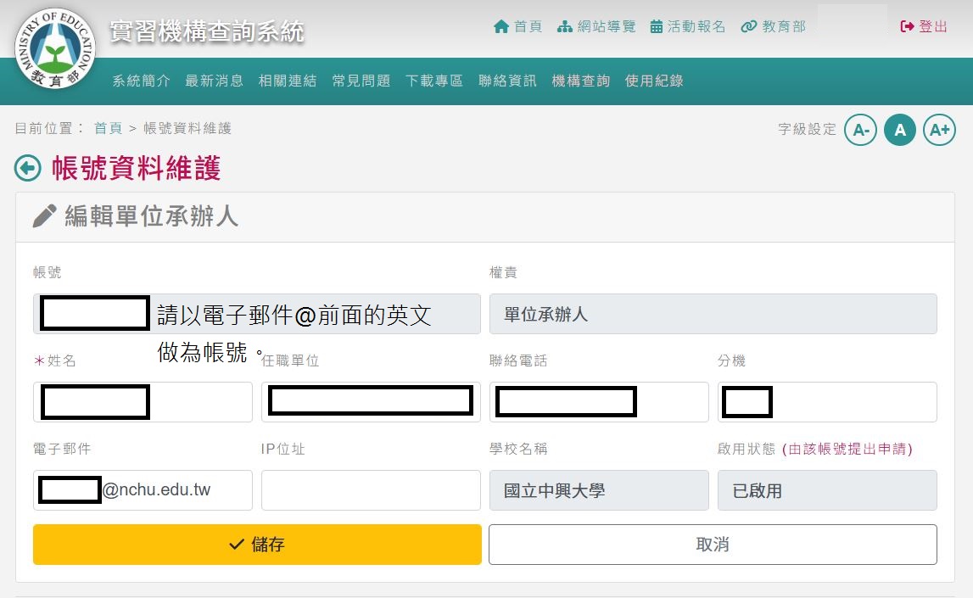The height and width of the screenshot is (598, 973).
Task: Open 活動報名 calendar link
Action: (688, 26)
